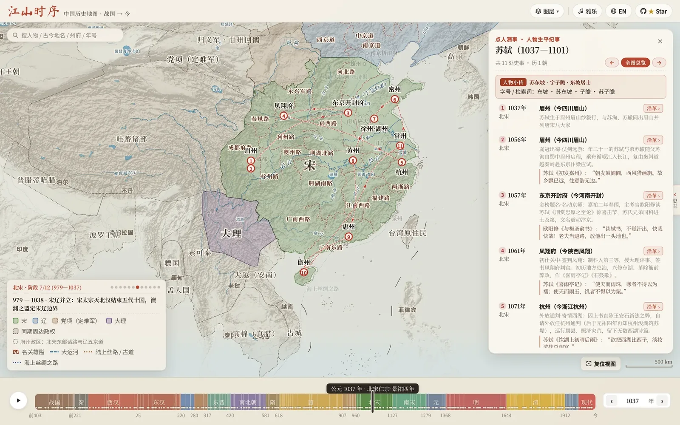The width and height of the screenshot is (680, 425).
Task: Jump to 现代 era on timeline
Action: (586, 402)
